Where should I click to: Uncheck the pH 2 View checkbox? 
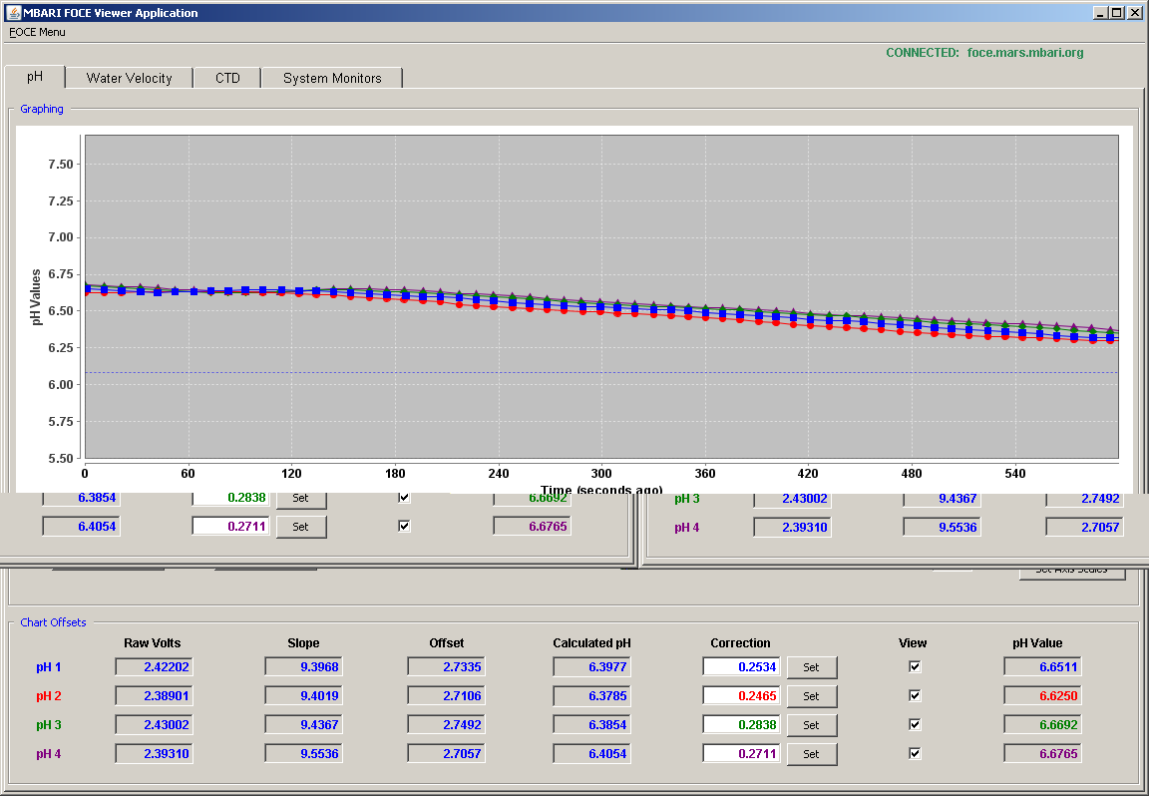(915, 695)
